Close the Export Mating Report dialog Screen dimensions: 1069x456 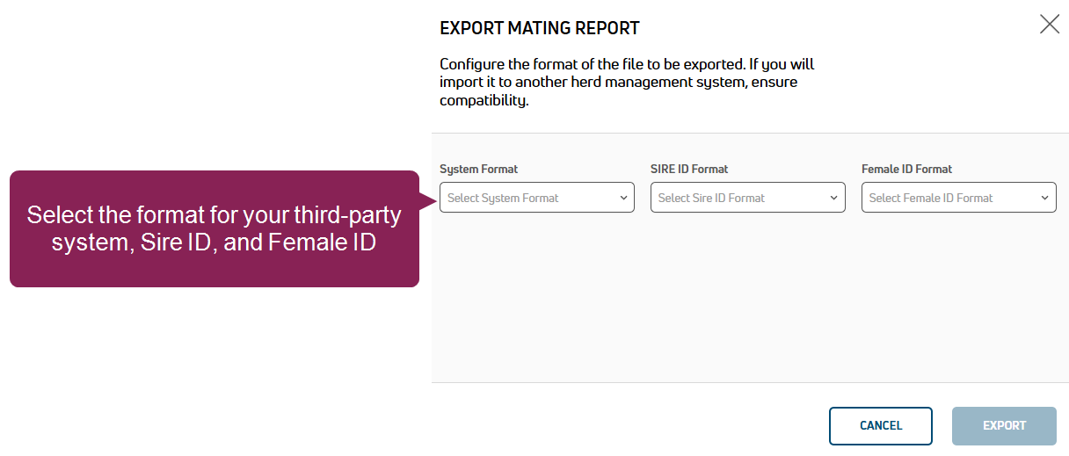coord(1049,25)
